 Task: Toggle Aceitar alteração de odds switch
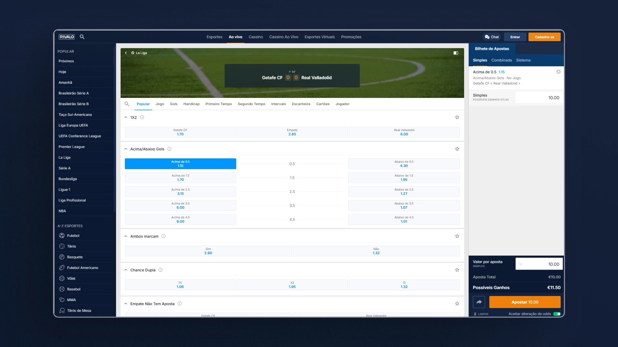tap(557, 314)
